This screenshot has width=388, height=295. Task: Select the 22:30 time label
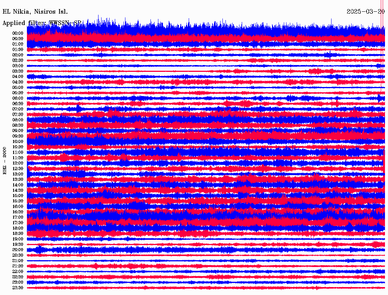(x=18, y=277)
